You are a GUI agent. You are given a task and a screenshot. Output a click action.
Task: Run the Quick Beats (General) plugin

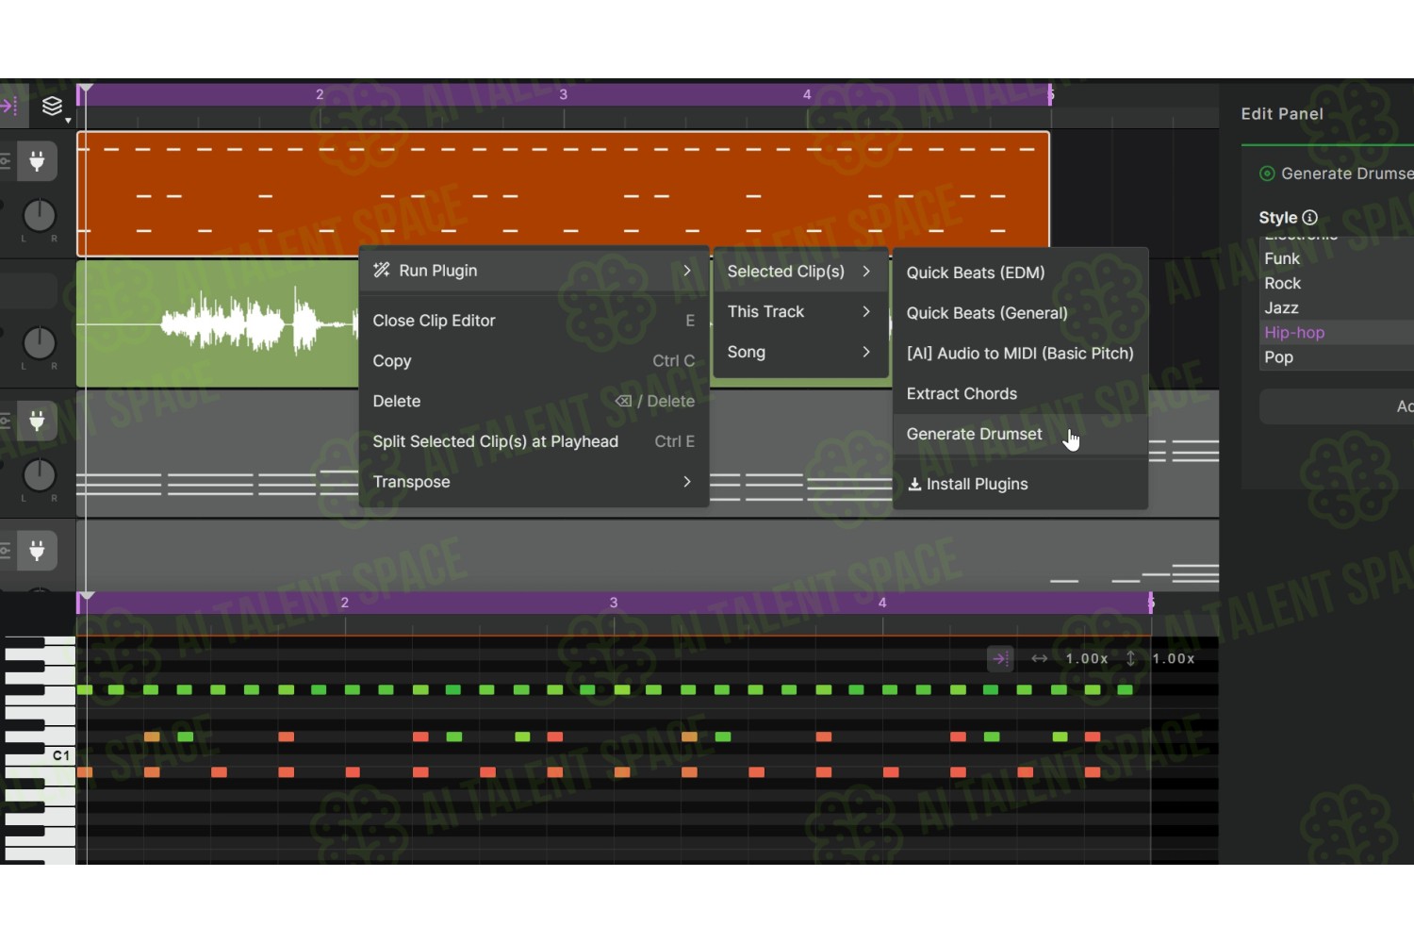click(1020, 313)
